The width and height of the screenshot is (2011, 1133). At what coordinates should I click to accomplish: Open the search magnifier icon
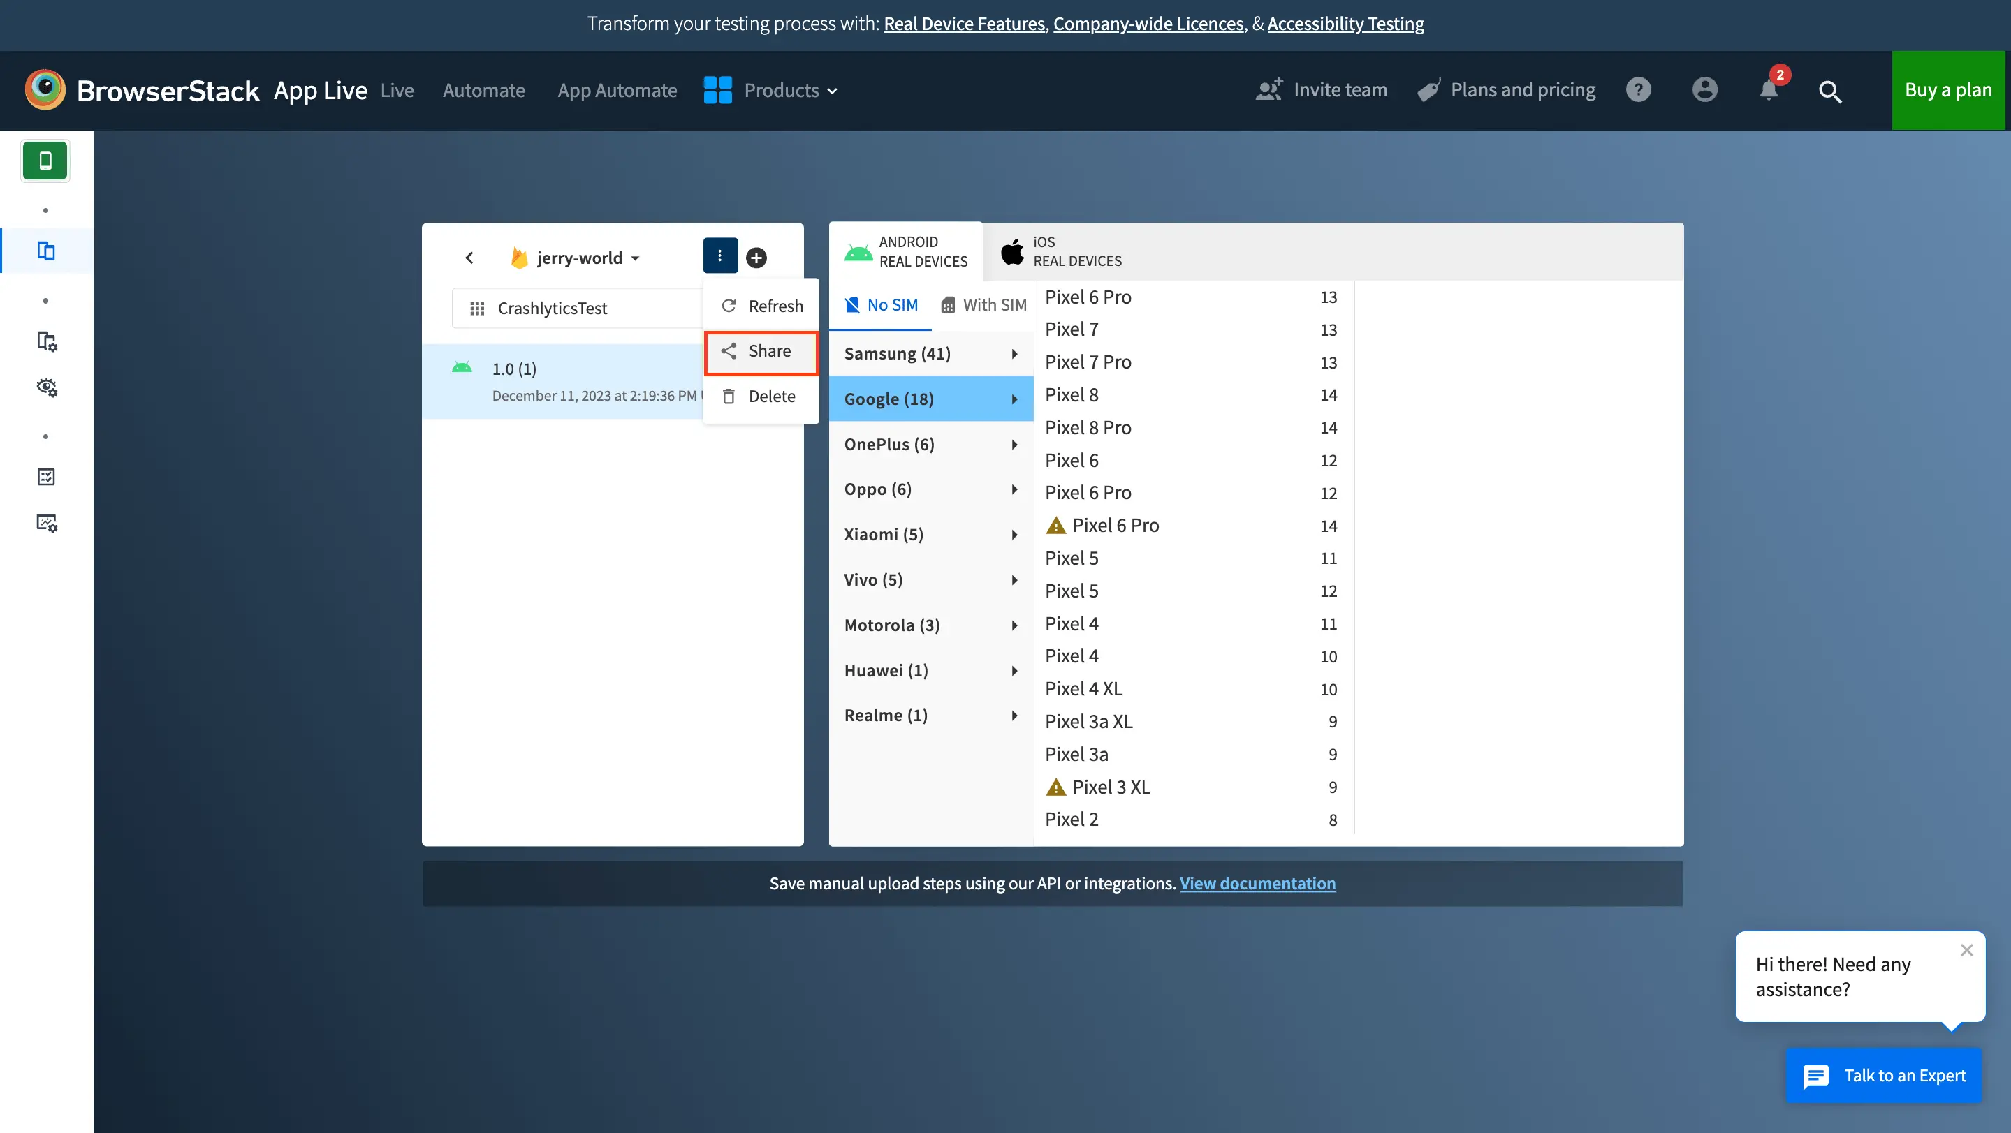[x=1830, y=92]
